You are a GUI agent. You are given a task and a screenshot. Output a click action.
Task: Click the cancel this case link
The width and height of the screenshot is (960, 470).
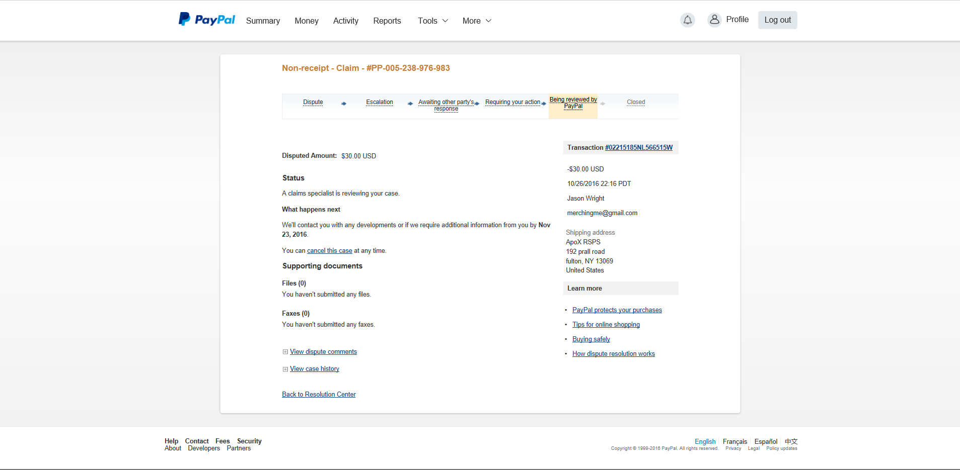pyautogui.click(x=330, y=251)
